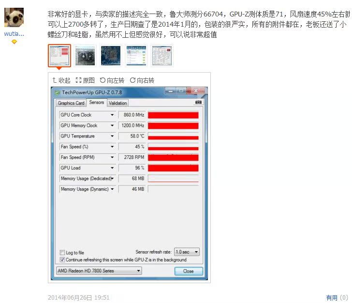Image resolution: width=352 pixels, height=303 pixels.
Task: Click the 68 MB memory value
Action: (132, 179)
